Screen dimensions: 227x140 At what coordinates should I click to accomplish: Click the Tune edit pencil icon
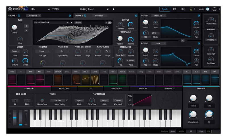(26, 31)
